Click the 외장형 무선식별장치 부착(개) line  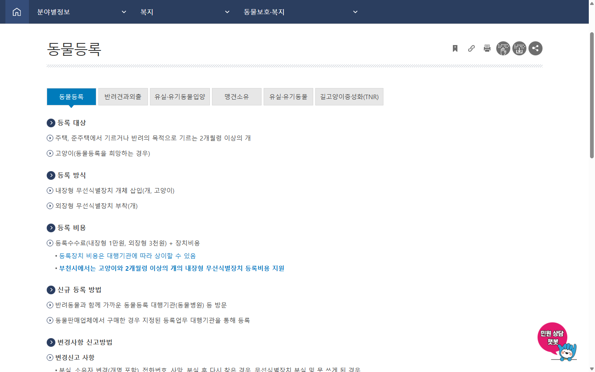click(96, 206)
